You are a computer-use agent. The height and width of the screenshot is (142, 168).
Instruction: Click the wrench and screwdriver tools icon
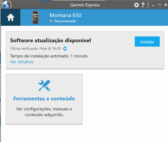pyautogui.click(x=44, y=85)
